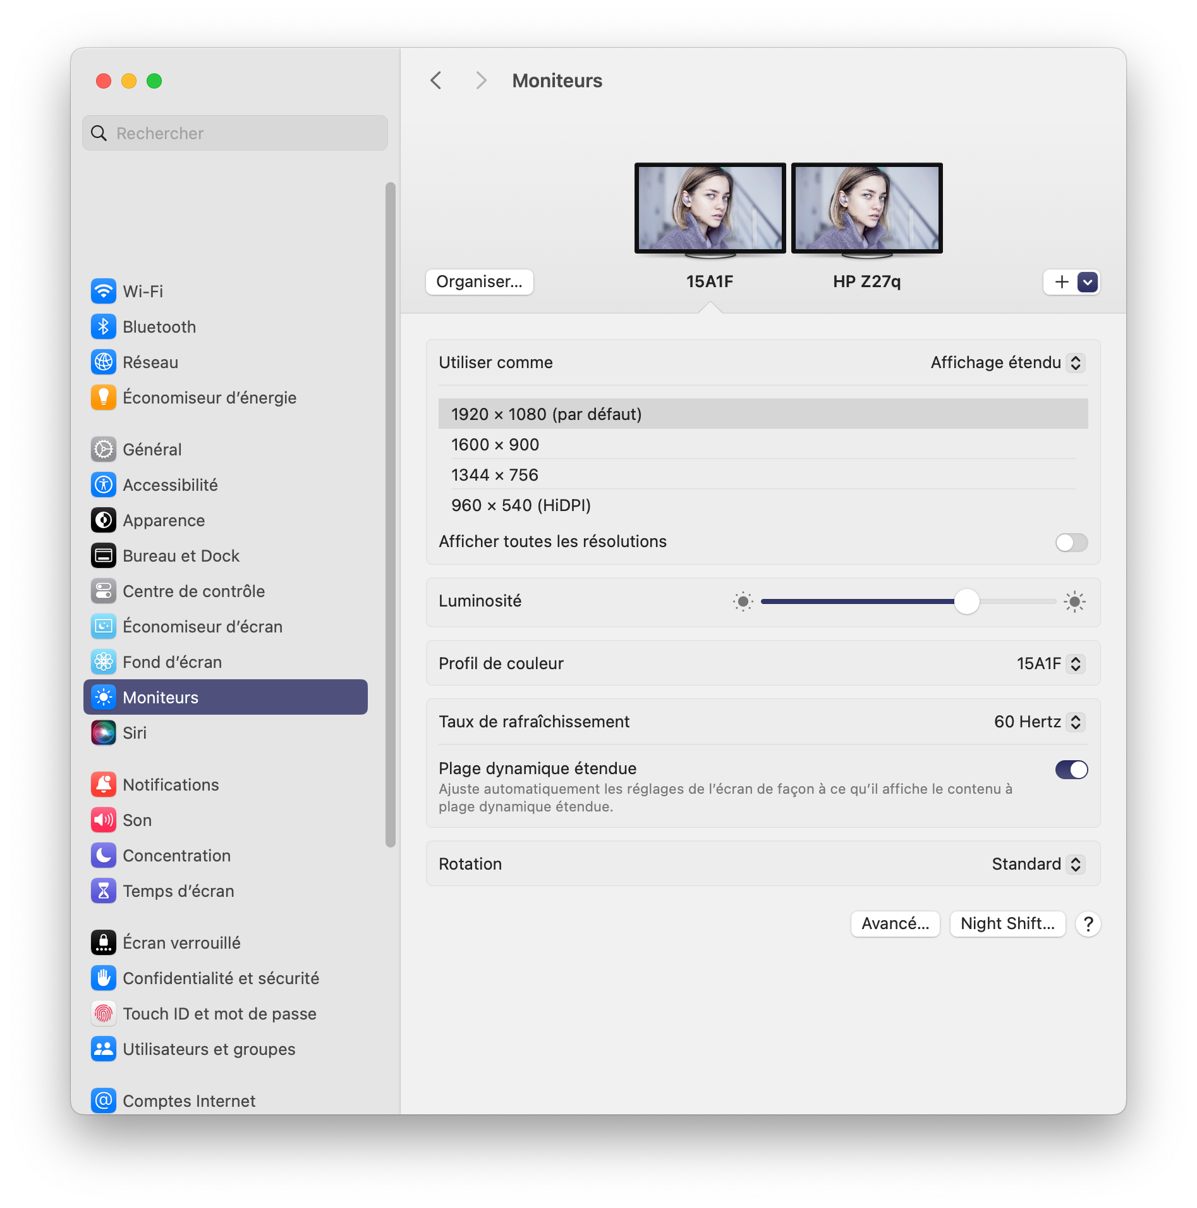
Task: Expand the add-display chevron menu
Action: coord(1088,282)
